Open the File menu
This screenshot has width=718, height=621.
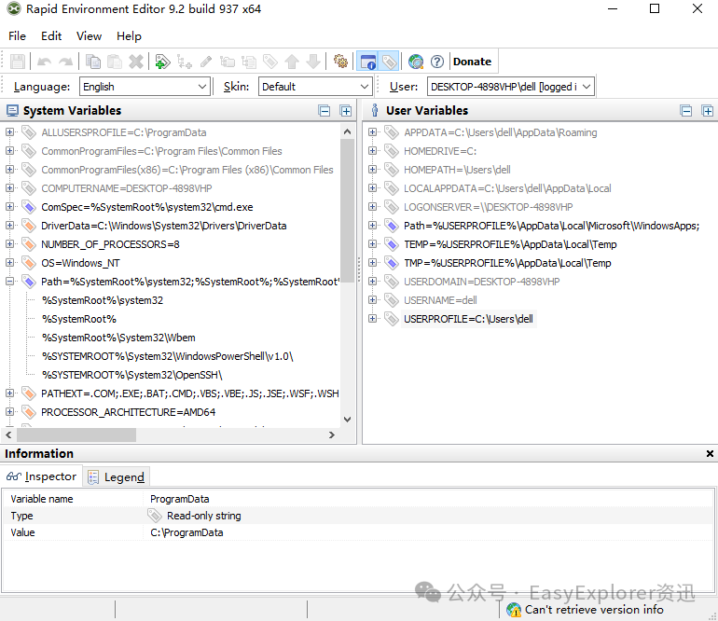click(x=18, y=36)
